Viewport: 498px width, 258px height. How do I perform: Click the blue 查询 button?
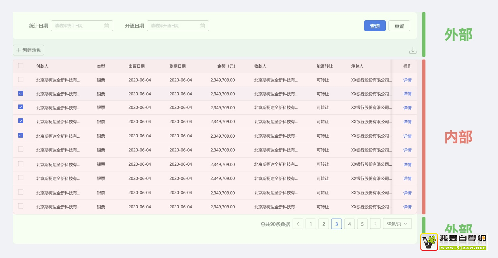(375, 26)
